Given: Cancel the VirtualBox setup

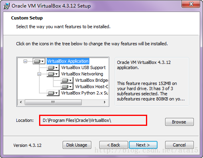Looking at the screenshot, I should [179, 145].
